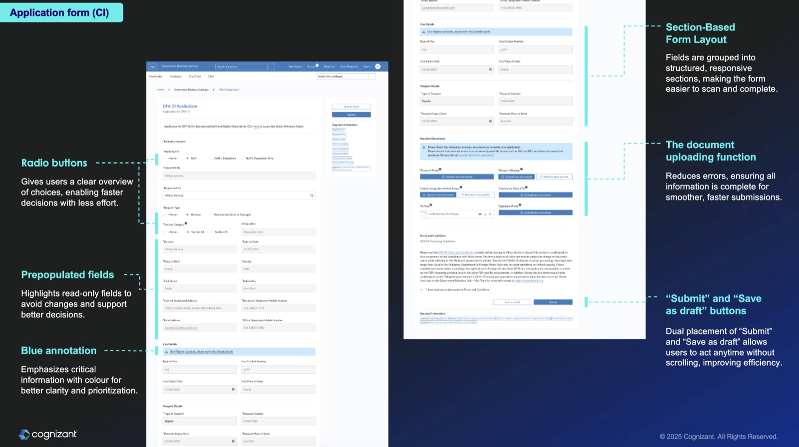The width and height of the screenshot is (799, 447).
Task: Click Latest Immigration Arrival Stamp info icon
Action: coord(460,187)
